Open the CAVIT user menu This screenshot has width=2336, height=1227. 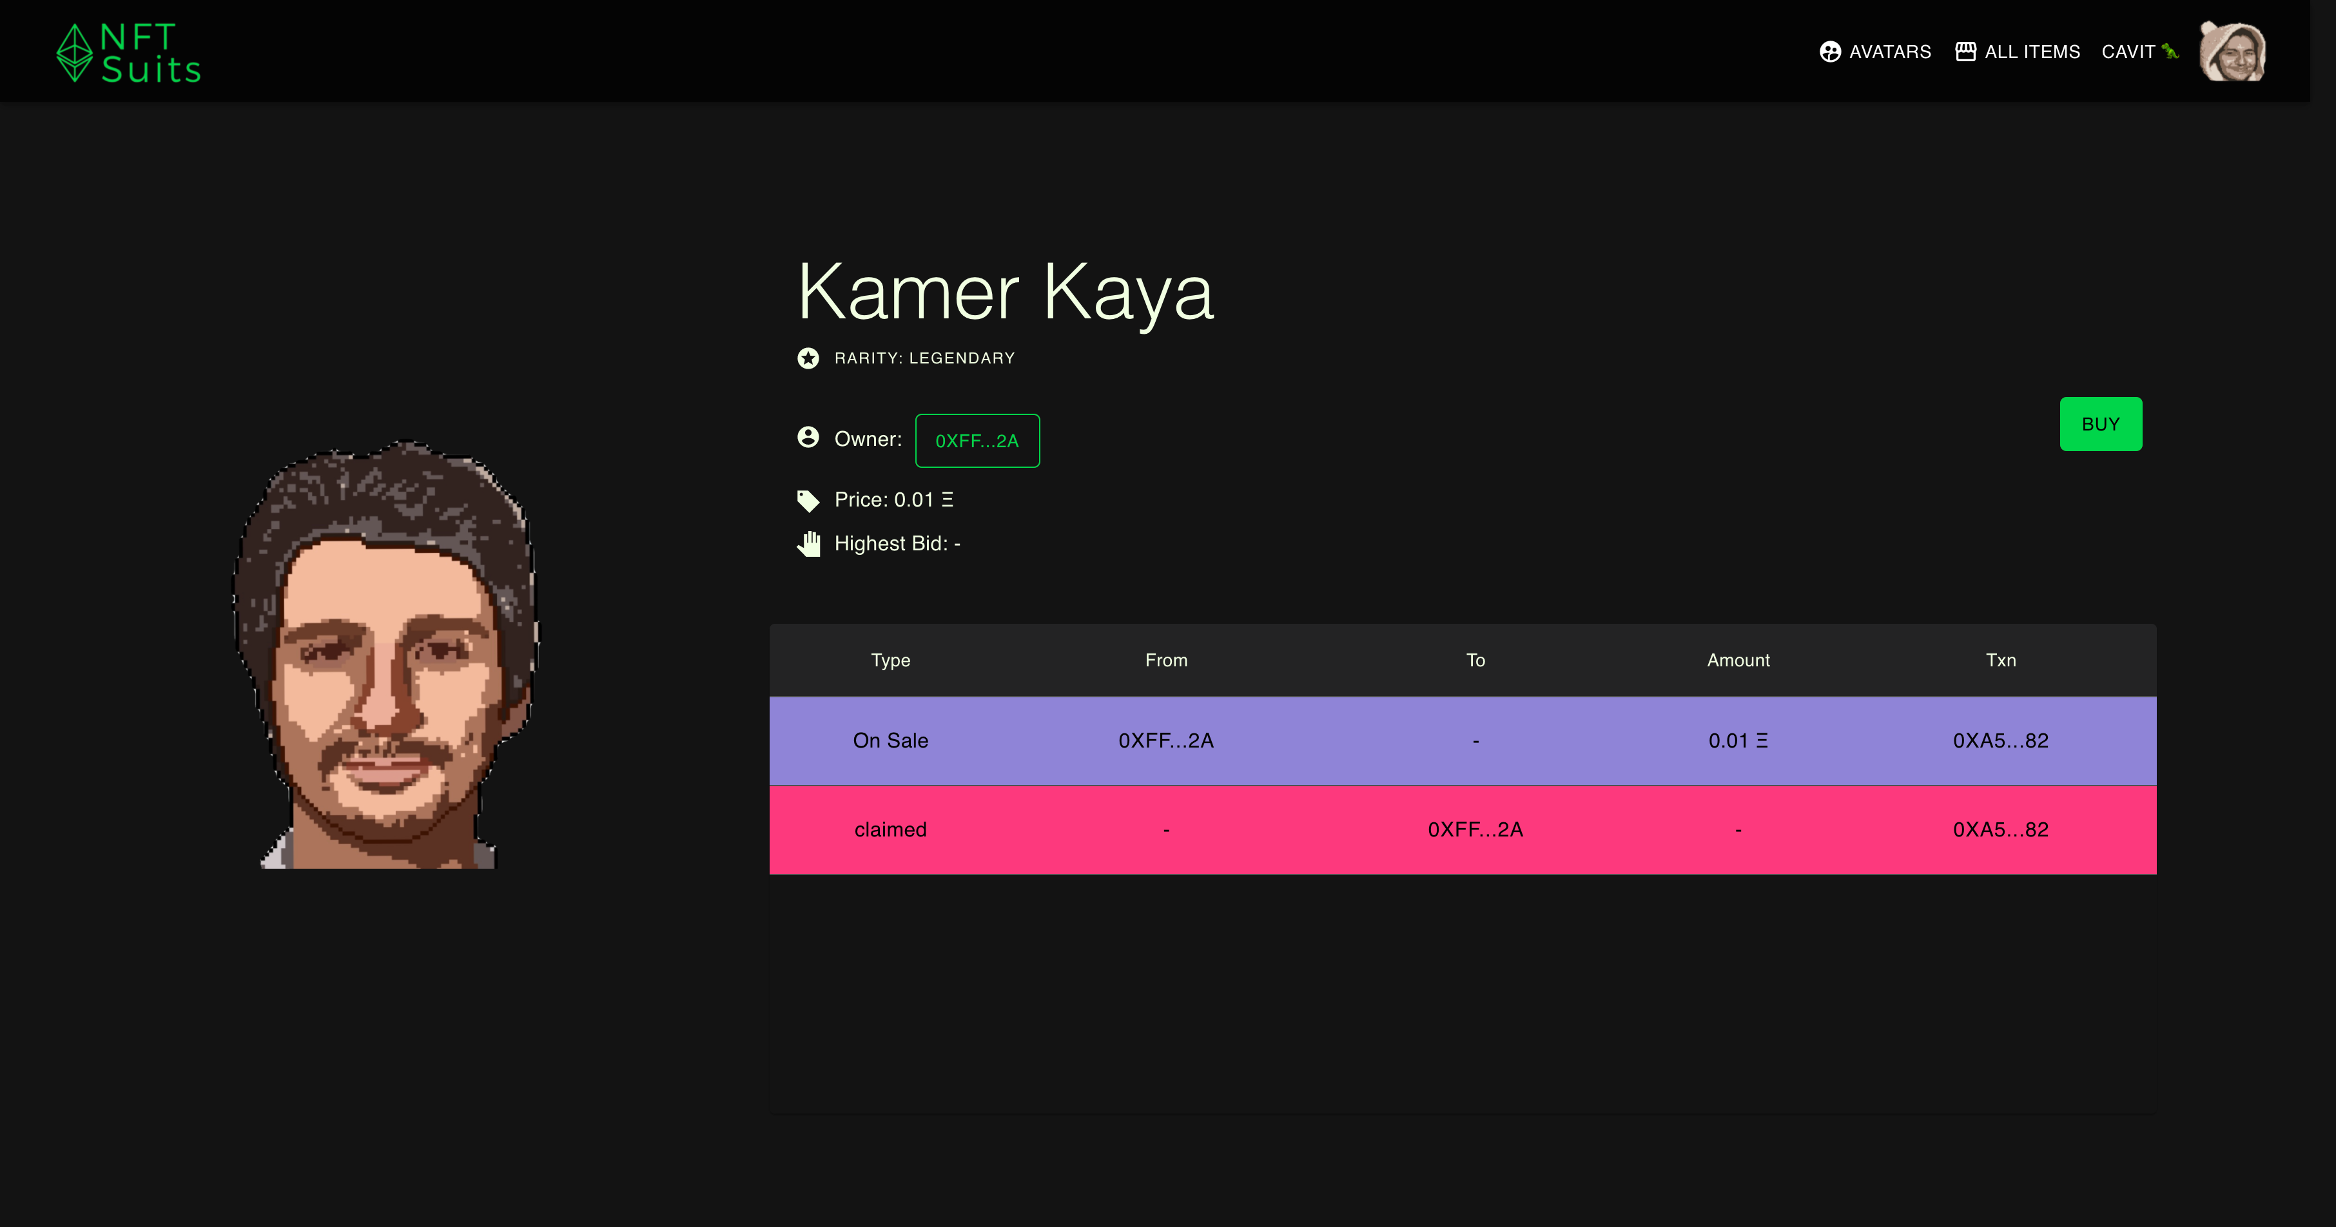(2127, 52)
